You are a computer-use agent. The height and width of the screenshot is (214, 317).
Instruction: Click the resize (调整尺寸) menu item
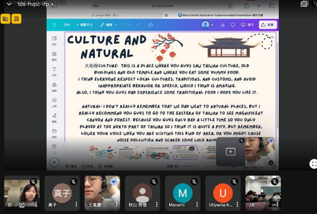point(86,25)
